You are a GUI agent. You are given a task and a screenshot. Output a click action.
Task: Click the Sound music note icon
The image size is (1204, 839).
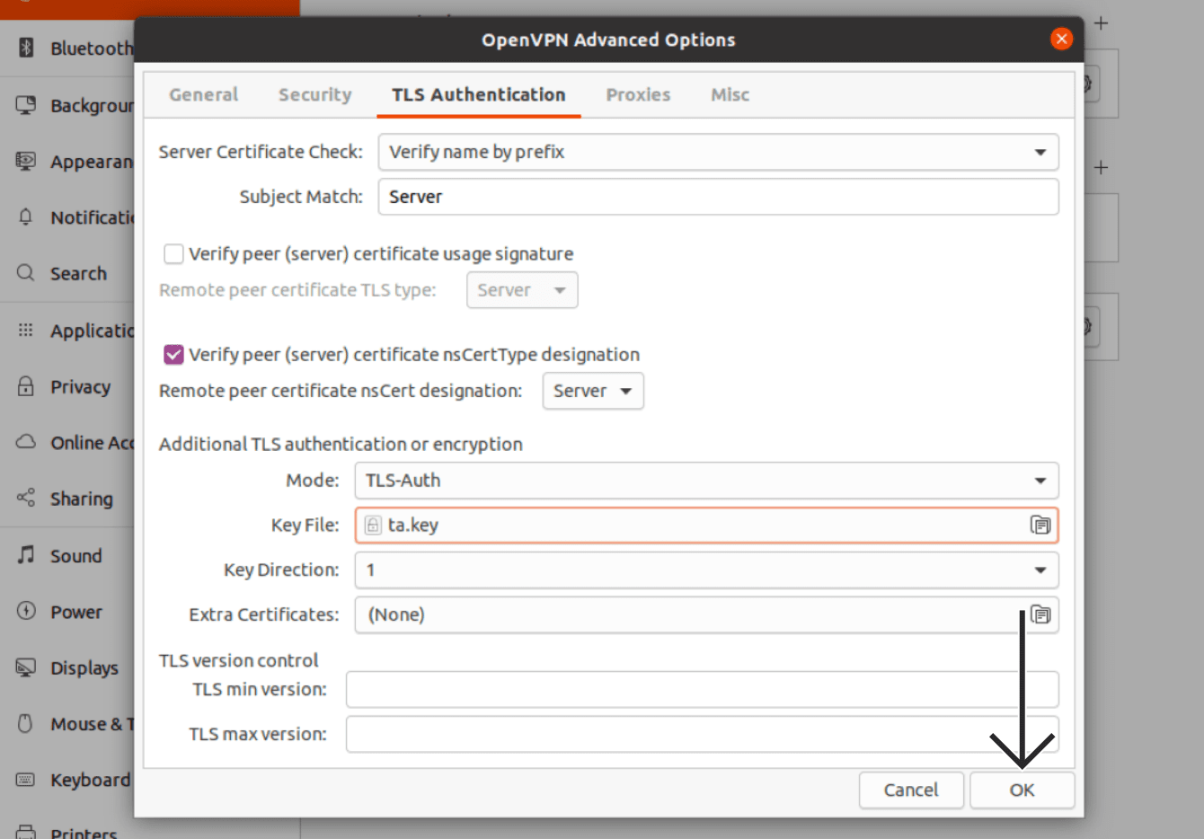click(x=26, y=555)
